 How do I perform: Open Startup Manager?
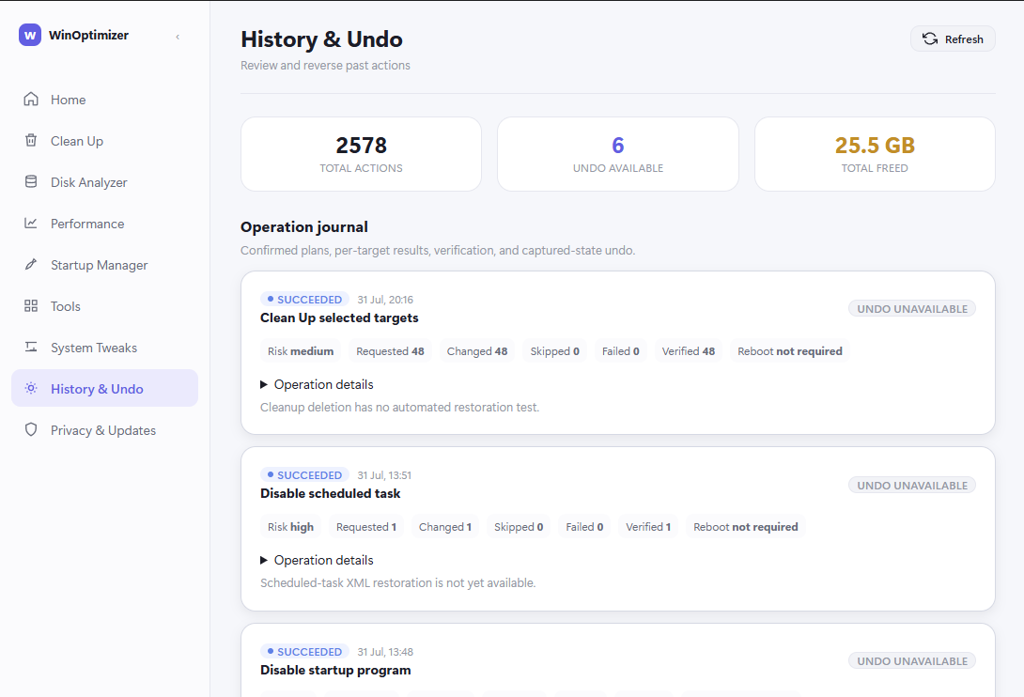point(104,265)
